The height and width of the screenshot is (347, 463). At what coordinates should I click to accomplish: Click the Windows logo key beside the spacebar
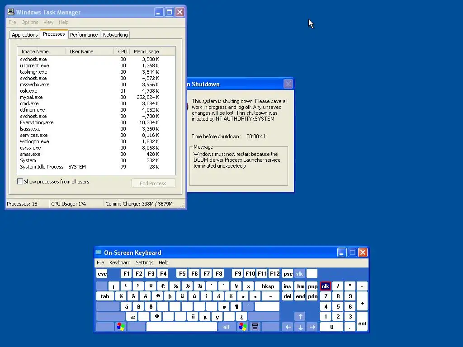120,327
